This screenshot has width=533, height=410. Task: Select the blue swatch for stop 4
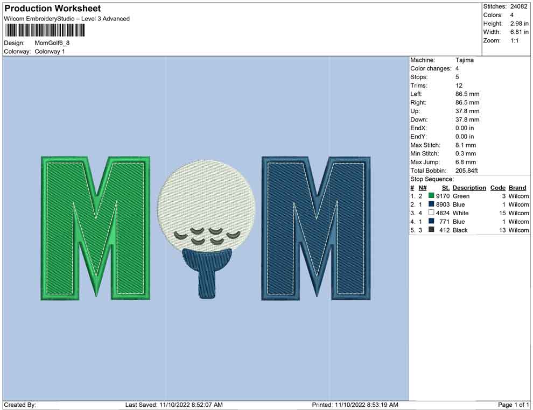[x=431, y=222]
